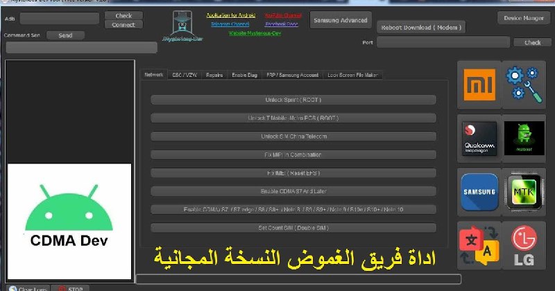Click Enable CDMA S7 And Later button
The width and height of the screenshot is (555, 291).
click(x=293, y=191)
